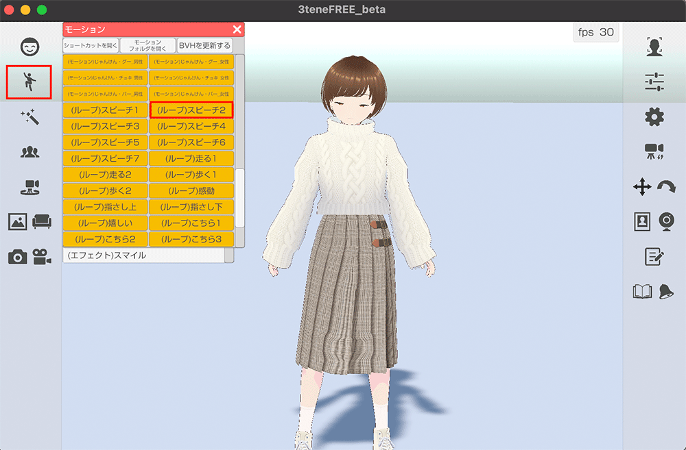Turn on the (ループ)嬉しい motion
686x450 pixels.
pos(105,223)
